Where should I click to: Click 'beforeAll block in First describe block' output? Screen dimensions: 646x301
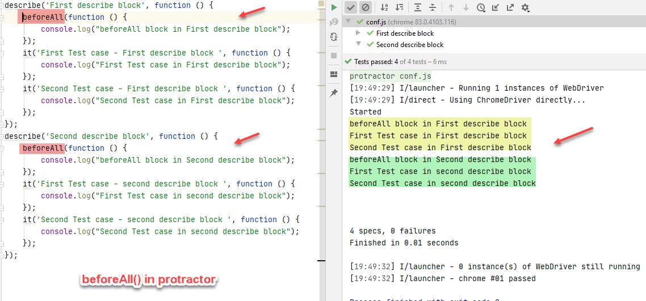[x=438, y=124]
